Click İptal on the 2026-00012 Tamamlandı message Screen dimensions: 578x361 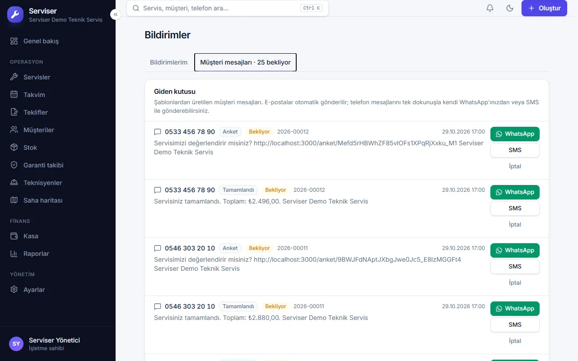[515, 225]
